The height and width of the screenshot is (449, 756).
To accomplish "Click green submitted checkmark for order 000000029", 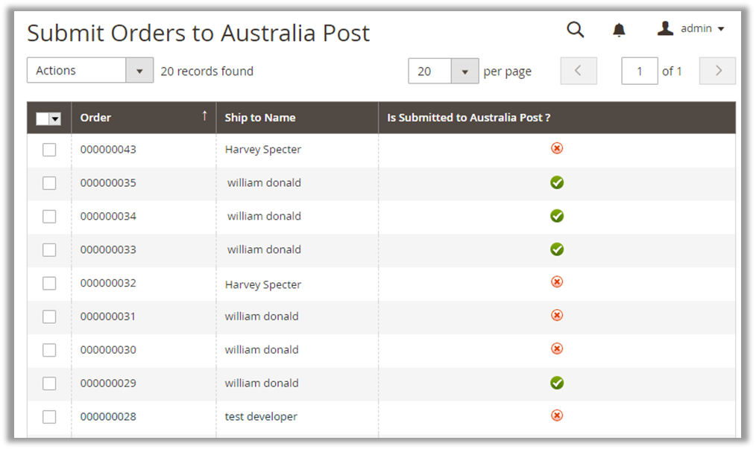I will 556,383.
